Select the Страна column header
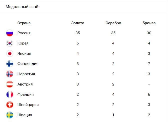The width and height of the screenshot is (168, 122). pyautogui.click(x=24, y=23)
